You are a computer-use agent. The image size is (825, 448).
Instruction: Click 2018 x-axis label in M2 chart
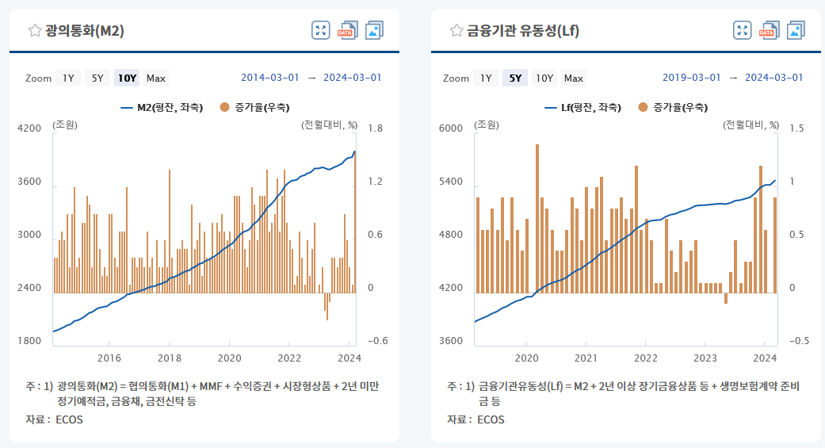pos(170,358)
